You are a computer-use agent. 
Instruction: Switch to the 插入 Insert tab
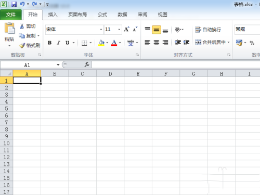point(53,15)
